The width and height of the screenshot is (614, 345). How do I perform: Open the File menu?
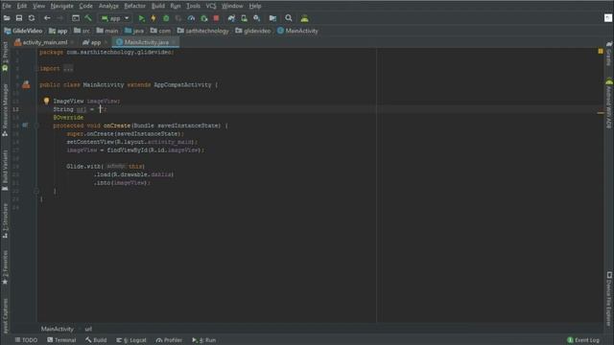click(7, 6)
